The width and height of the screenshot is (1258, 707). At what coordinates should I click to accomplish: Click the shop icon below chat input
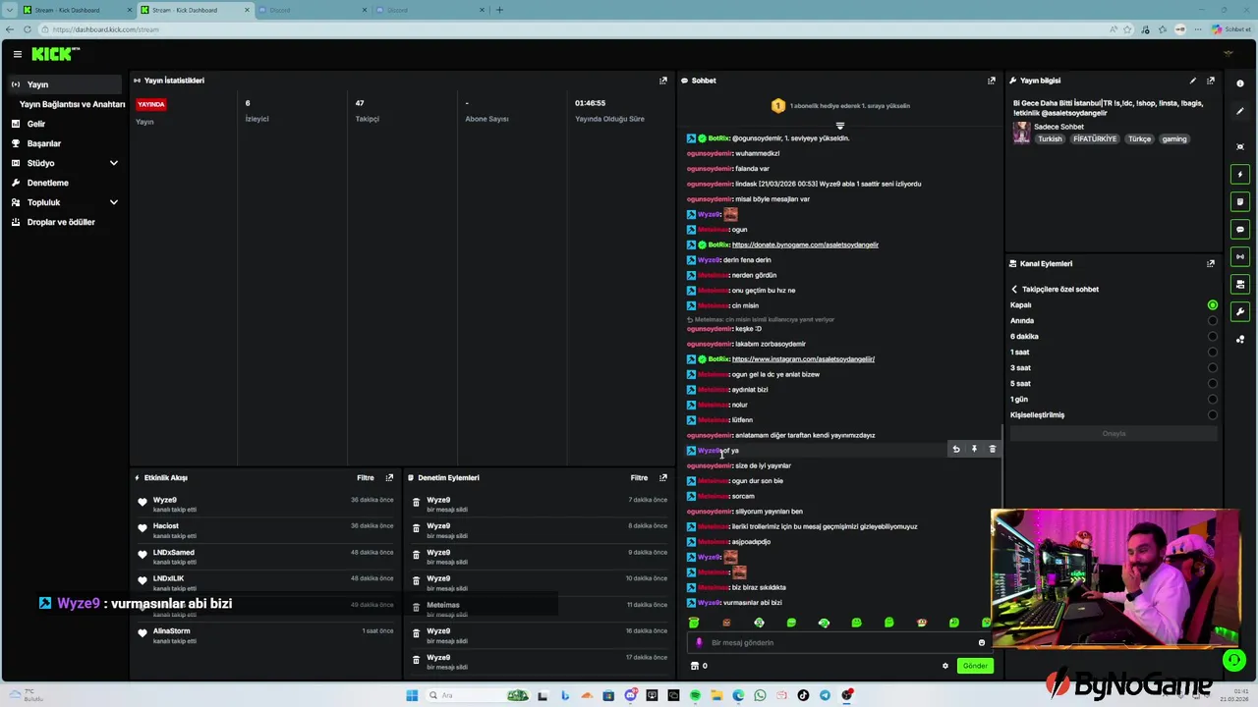tap(695, 666)
